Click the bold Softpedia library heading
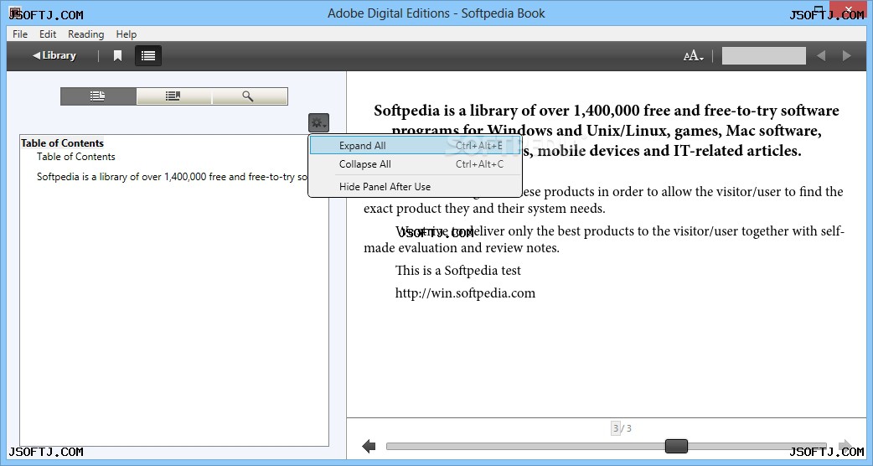 [x=607, y=130]
